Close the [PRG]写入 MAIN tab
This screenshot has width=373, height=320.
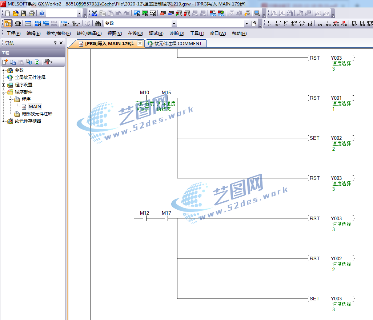tap(140, 43)
